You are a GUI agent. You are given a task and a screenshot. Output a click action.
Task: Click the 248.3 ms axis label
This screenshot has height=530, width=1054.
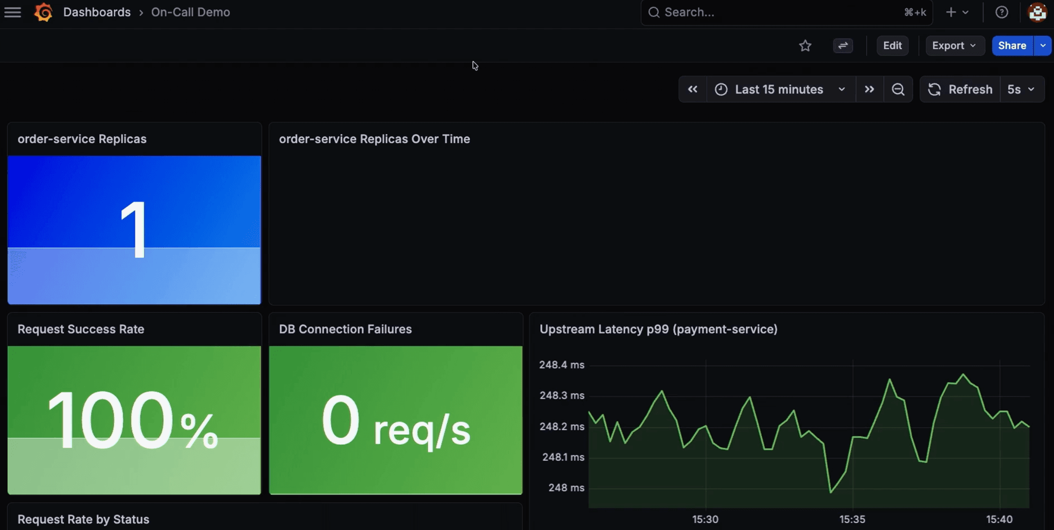tap(561, 396)
